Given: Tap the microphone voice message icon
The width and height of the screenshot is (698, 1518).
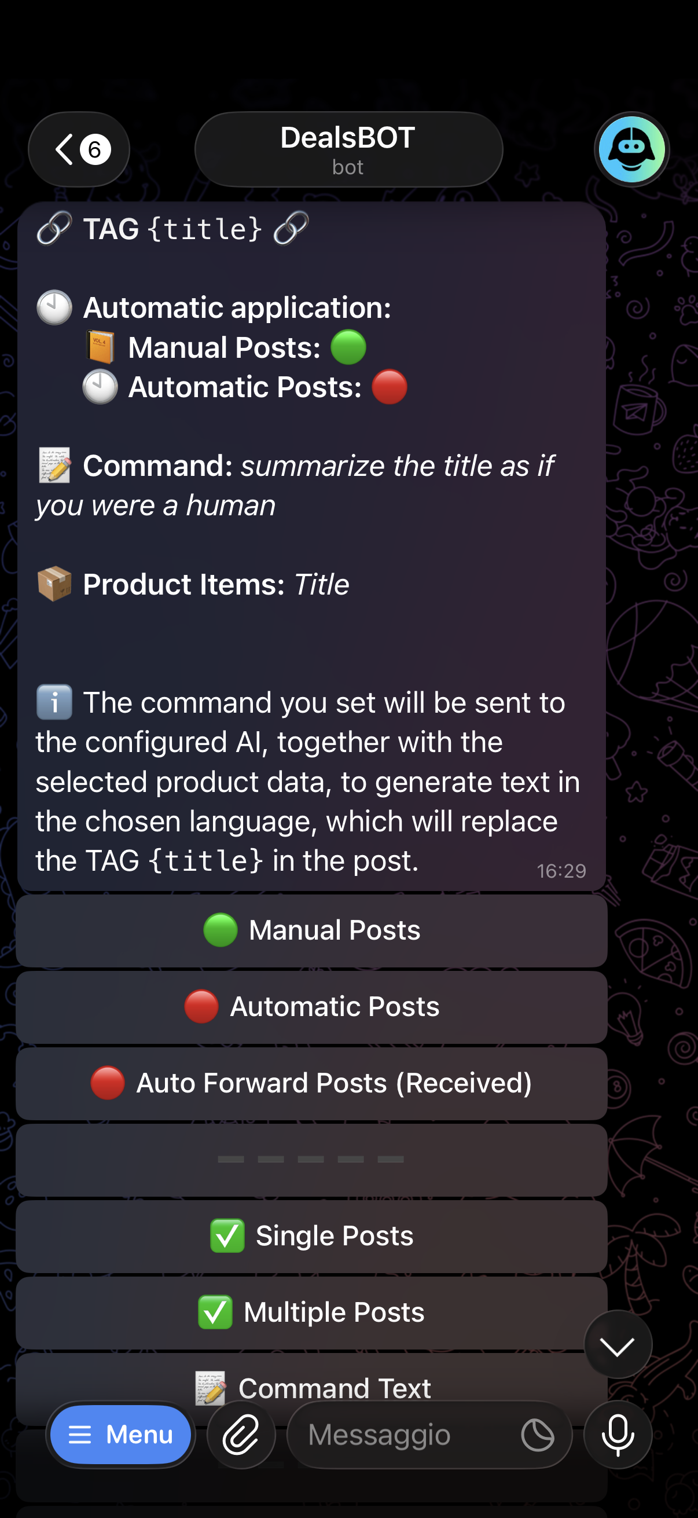Looking at the screenshot, I should 618,1434.
